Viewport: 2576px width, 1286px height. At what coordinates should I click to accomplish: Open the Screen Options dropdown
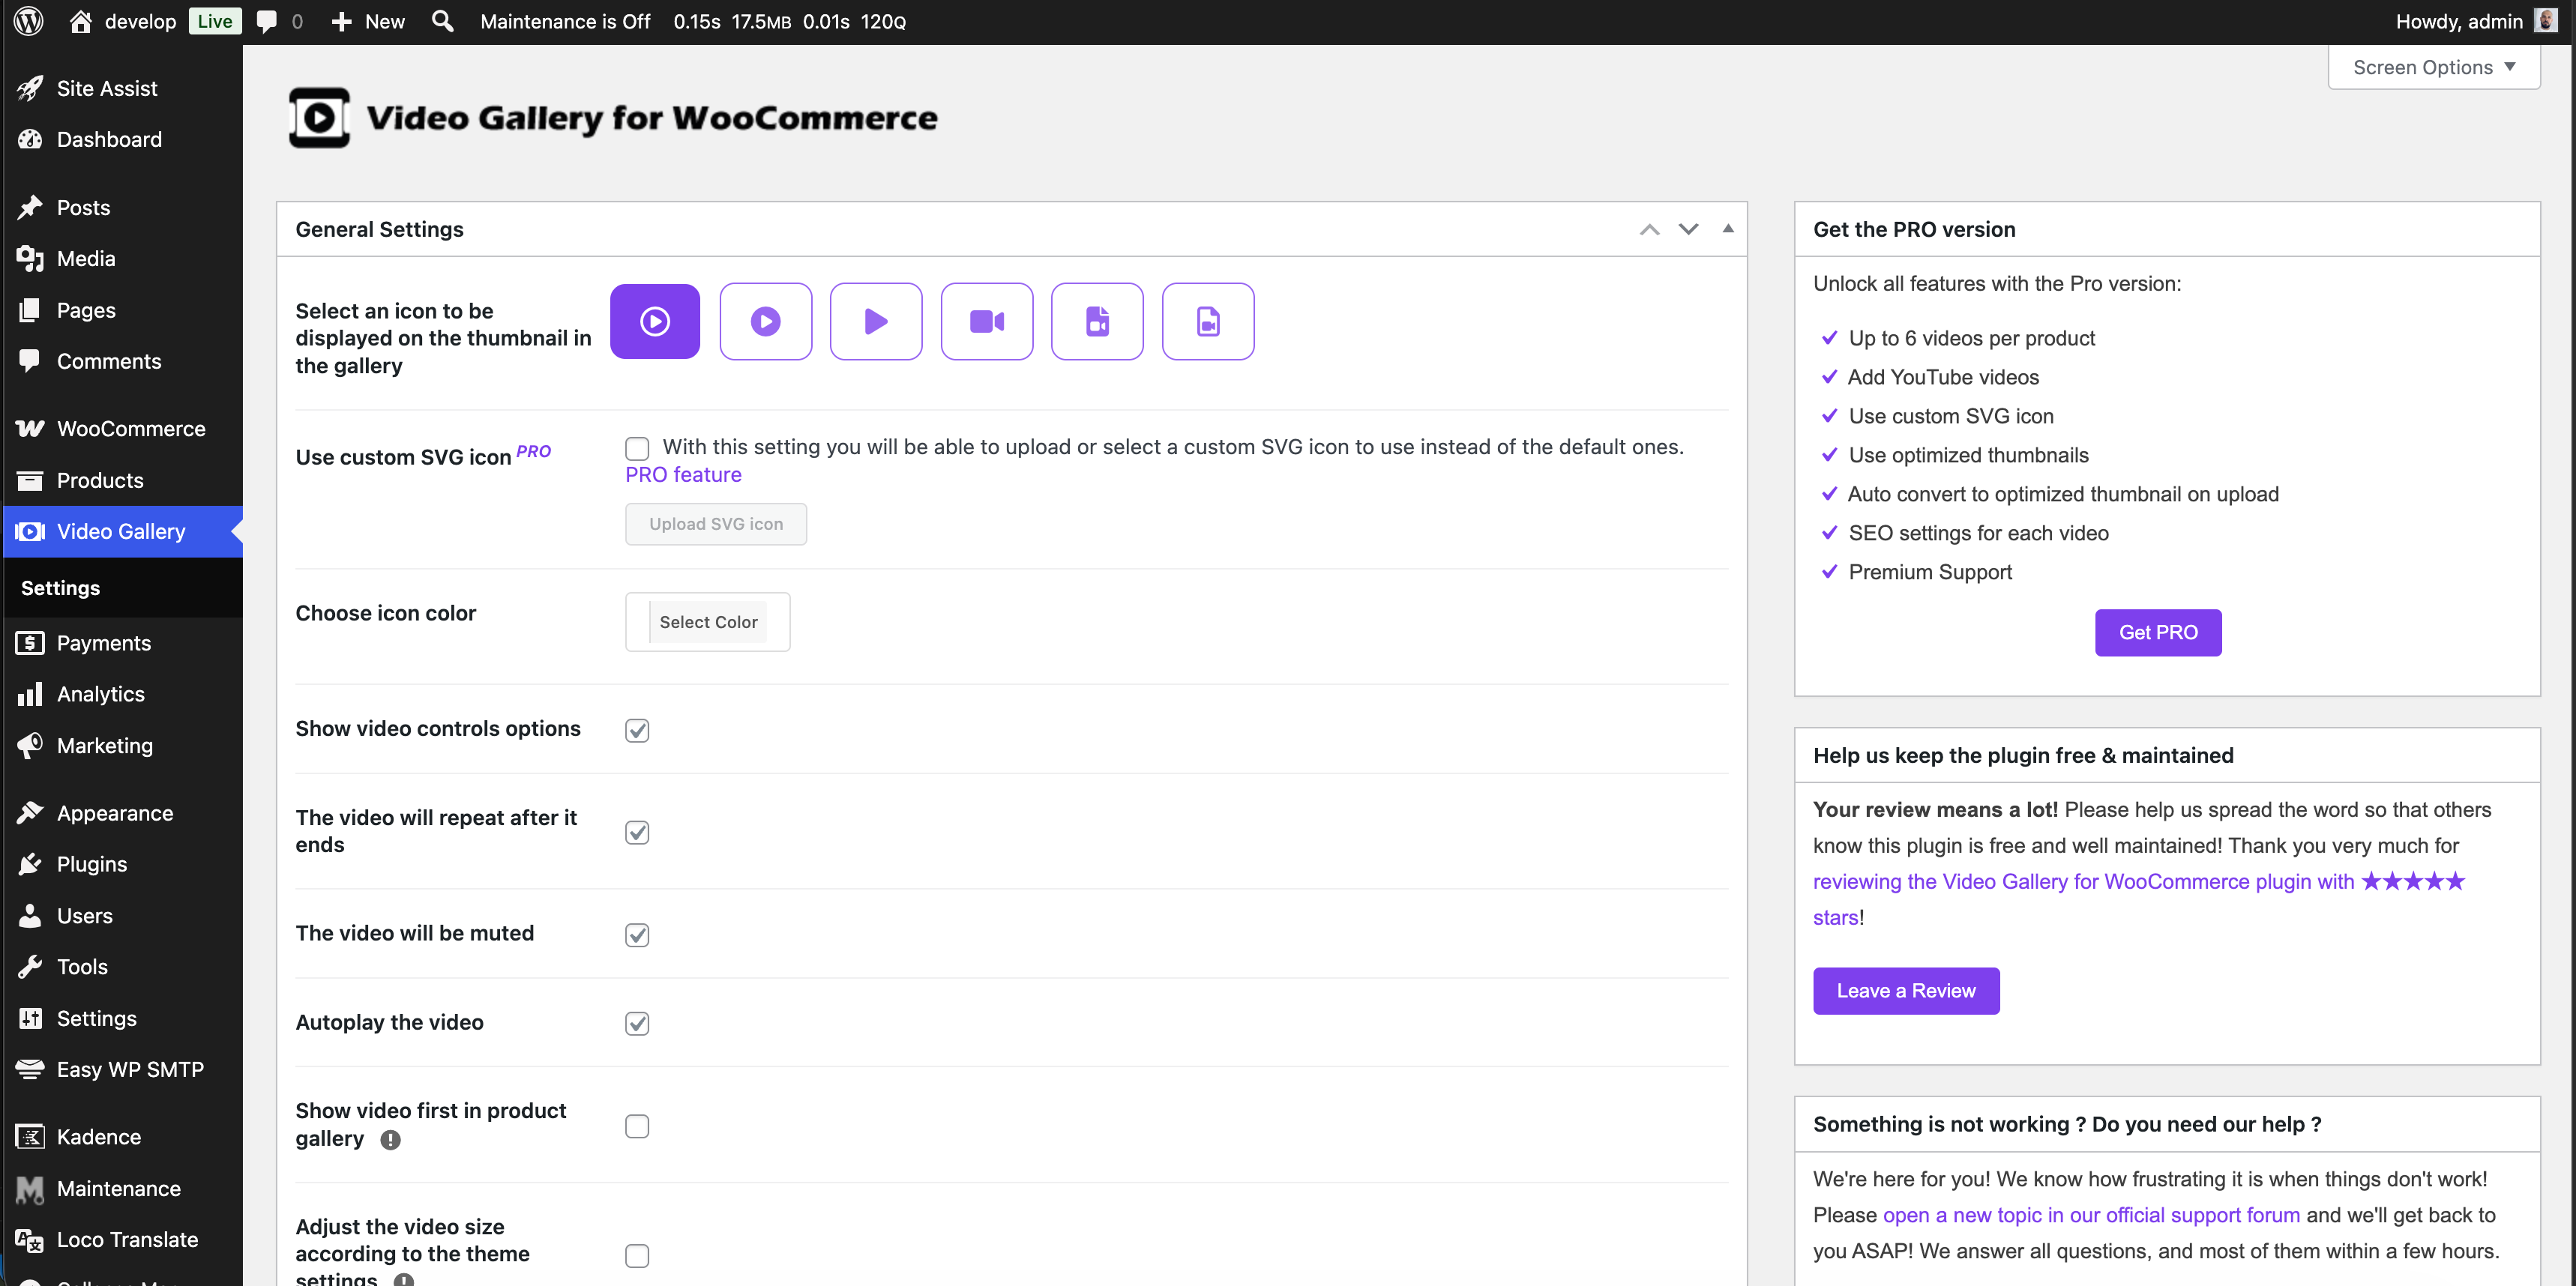point(2433,67)
